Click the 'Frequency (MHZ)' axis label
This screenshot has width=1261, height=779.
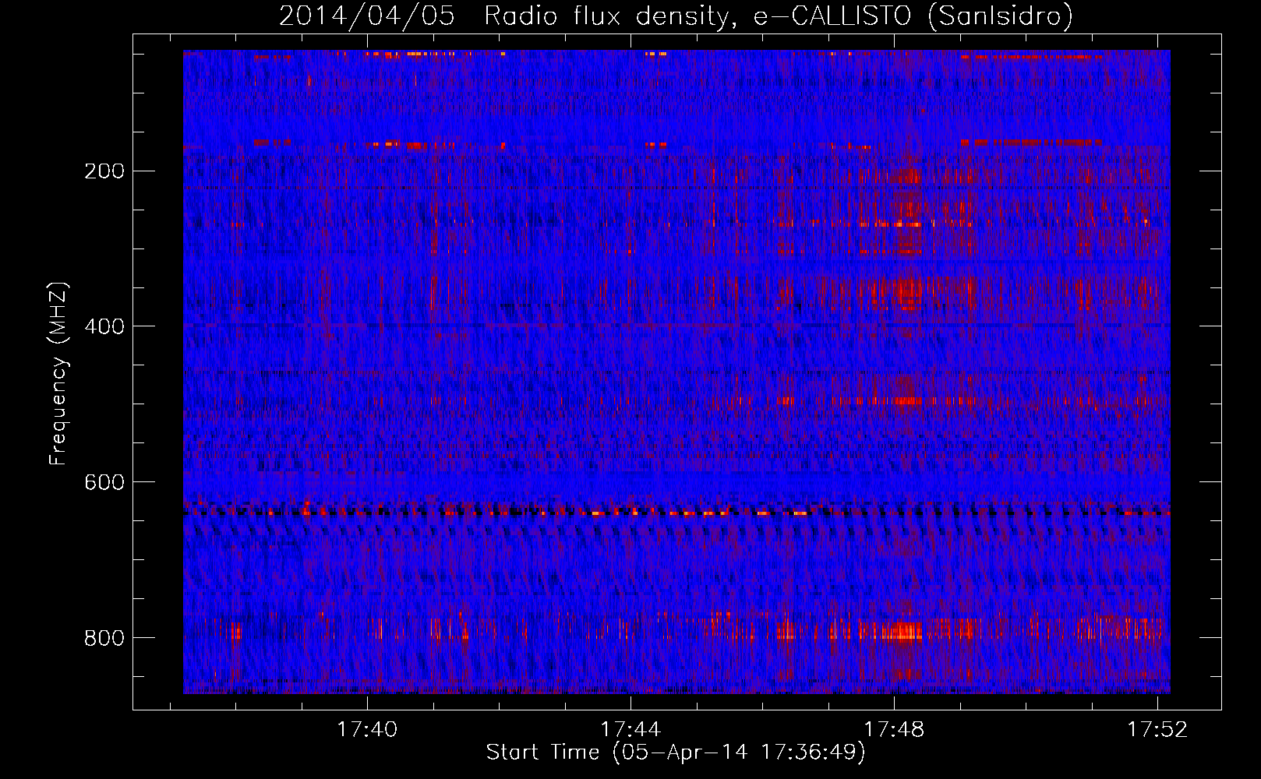pyautogui.click(x=58, y=374)
